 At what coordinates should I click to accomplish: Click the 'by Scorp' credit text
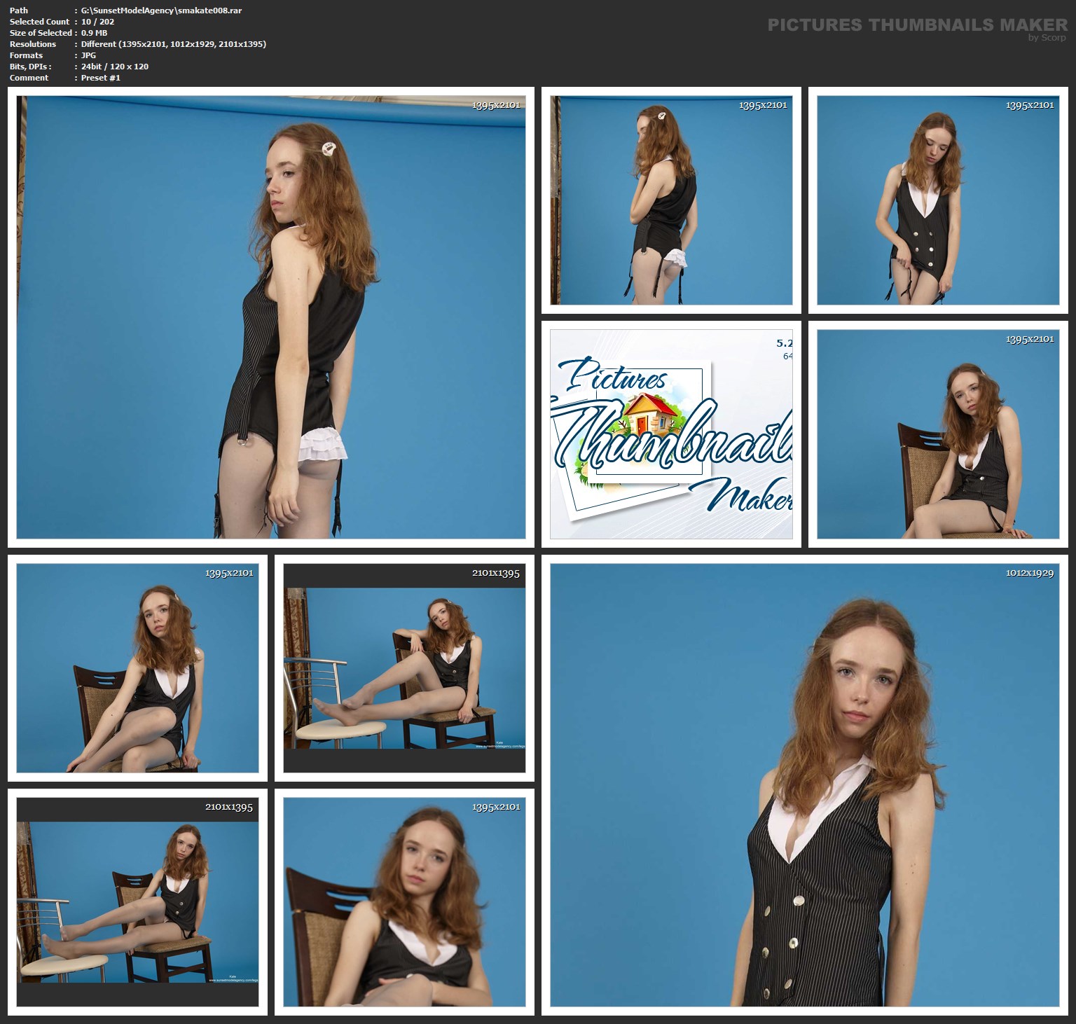[x=1047, y=39]
